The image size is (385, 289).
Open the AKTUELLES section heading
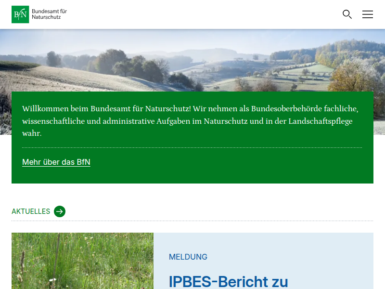(x=31, y=211)
